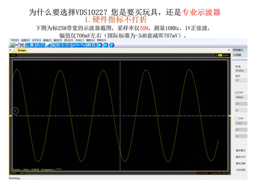
Task: Open the 辅助(U) menu
Action: coord(90,40)
